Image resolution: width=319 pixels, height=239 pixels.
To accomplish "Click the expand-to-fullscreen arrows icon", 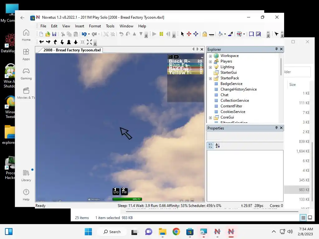I will (89, 42).
